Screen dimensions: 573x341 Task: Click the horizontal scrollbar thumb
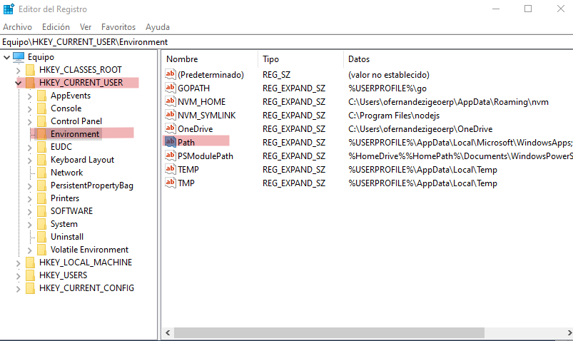(329, 332)
